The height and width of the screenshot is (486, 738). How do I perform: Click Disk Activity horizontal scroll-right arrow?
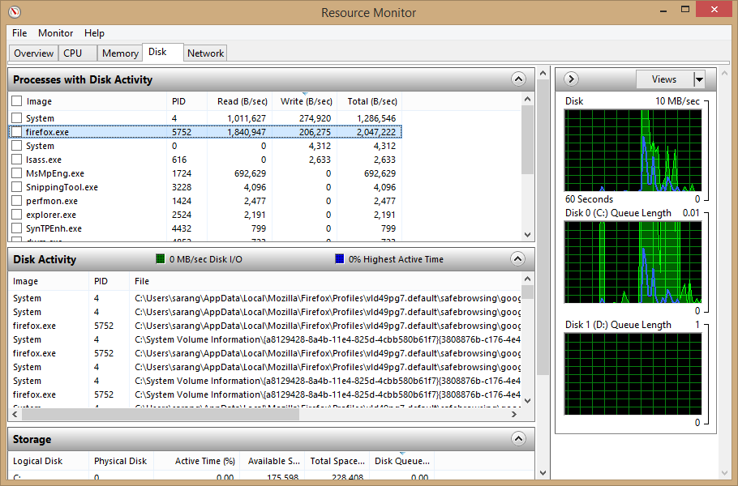pyautogui.click(x=514, y=414)
